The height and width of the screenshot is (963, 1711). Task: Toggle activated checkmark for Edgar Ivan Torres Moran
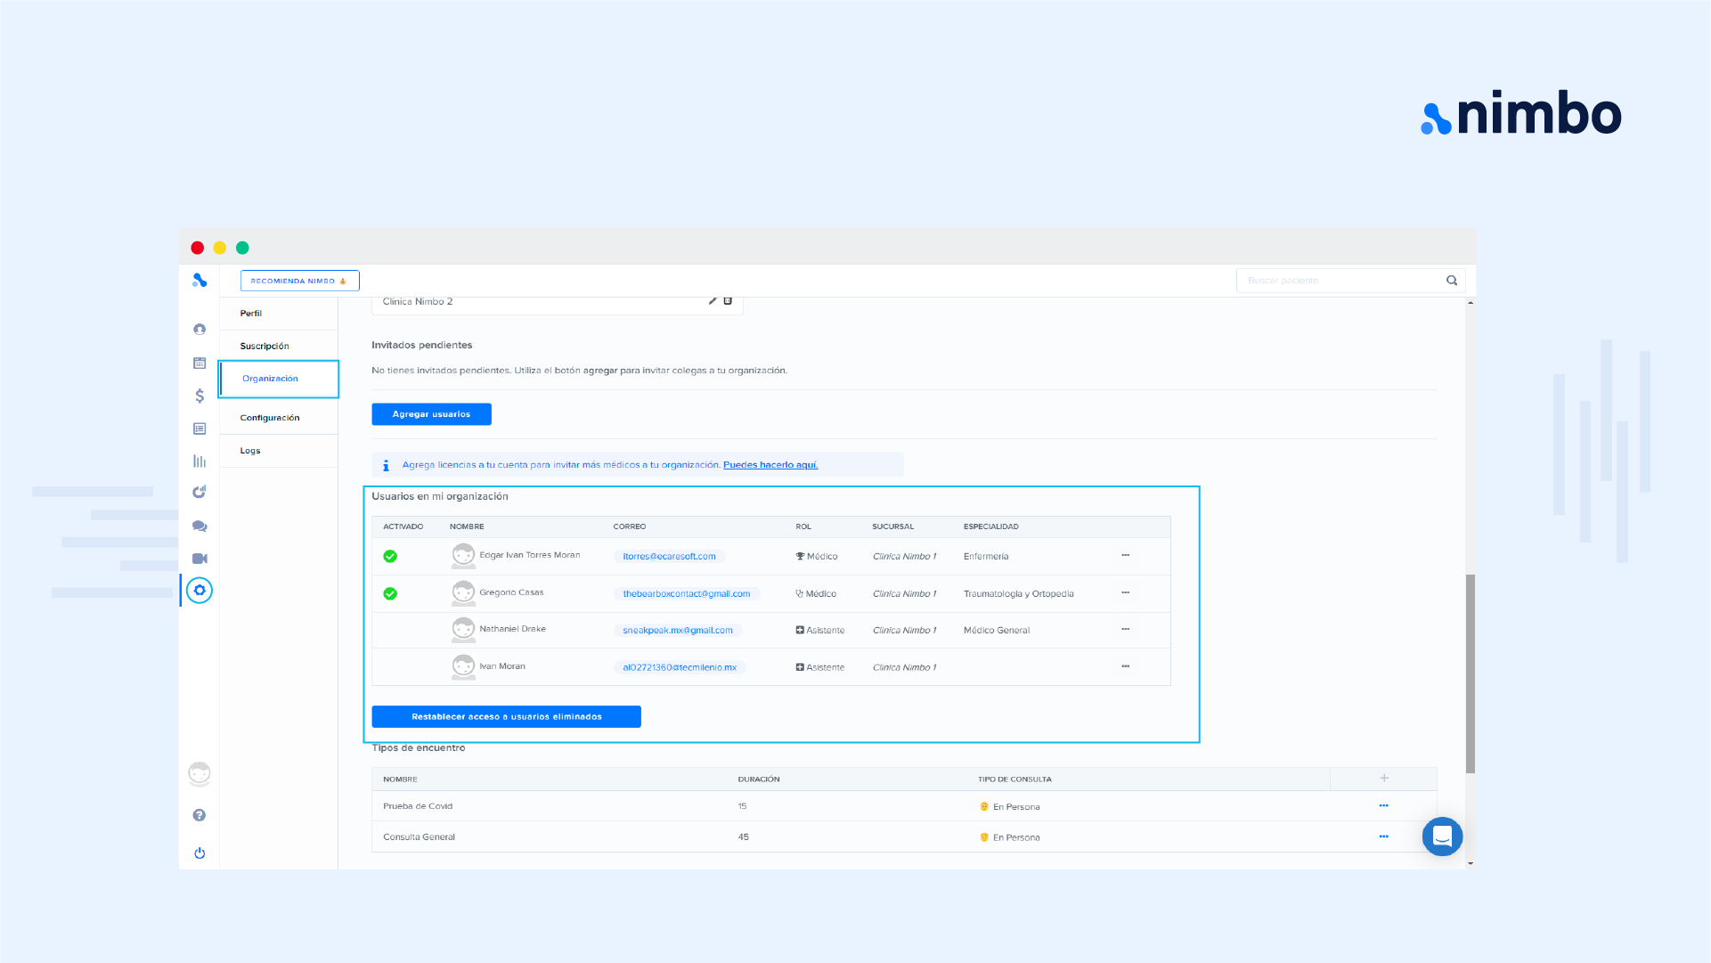pos(390,556)
